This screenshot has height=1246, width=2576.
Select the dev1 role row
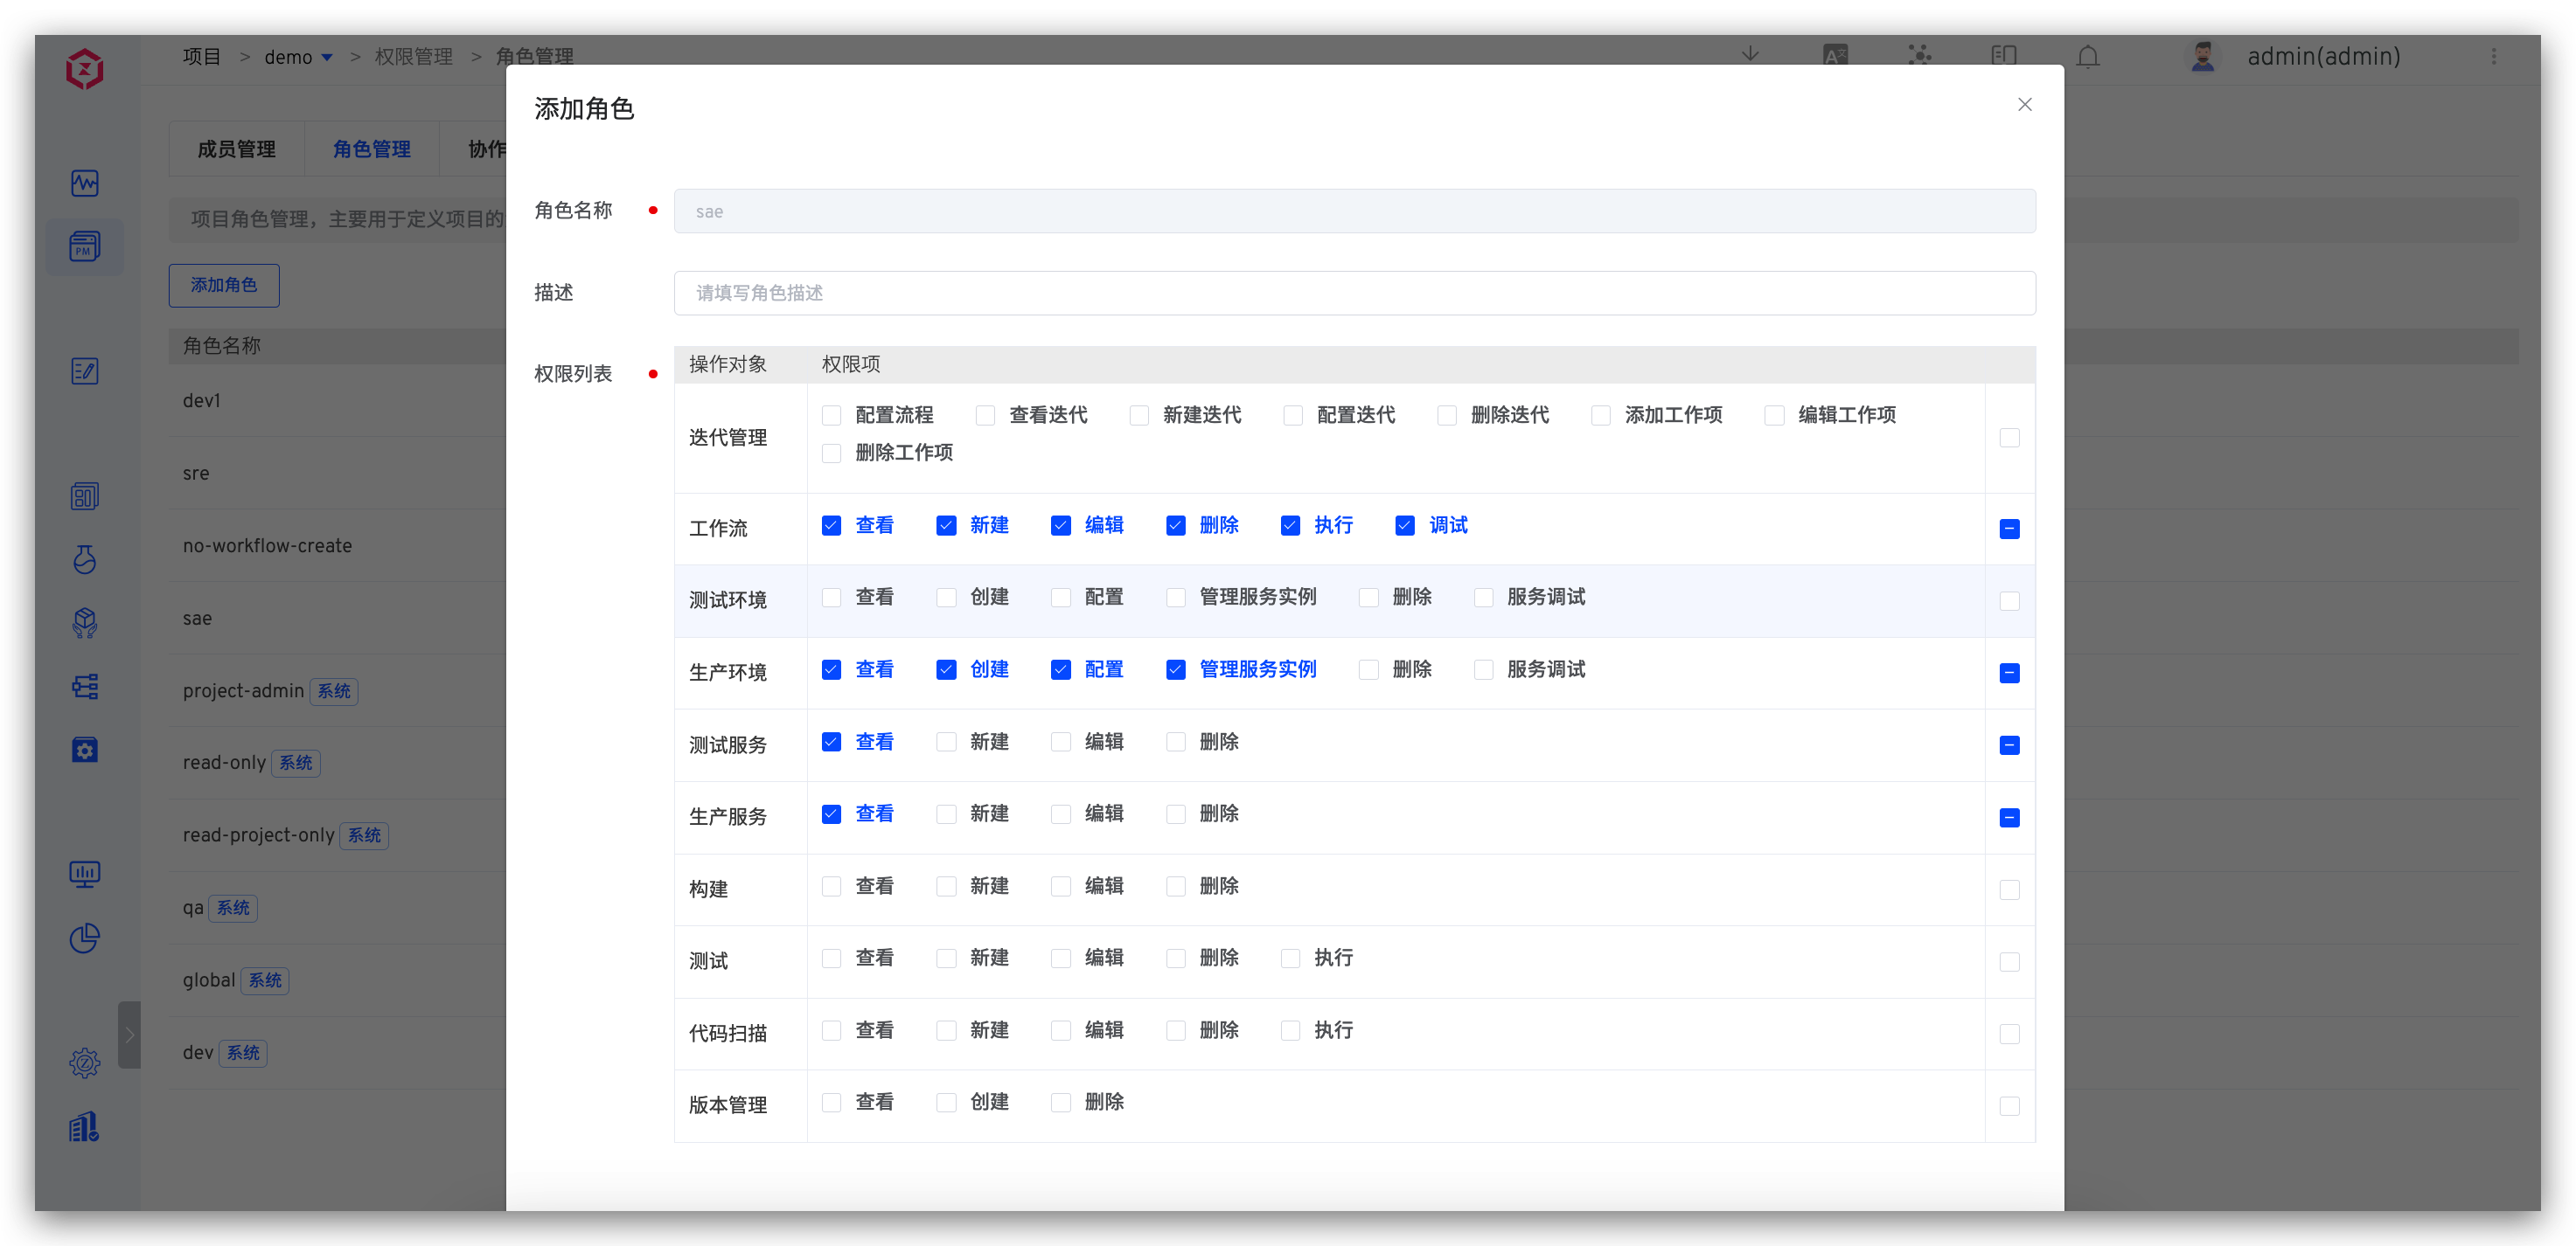338,401
